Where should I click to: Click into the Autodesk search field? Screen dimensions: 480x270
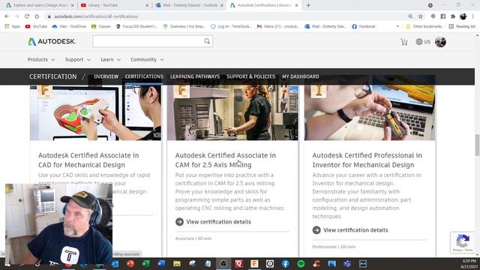tap(148, 41)
